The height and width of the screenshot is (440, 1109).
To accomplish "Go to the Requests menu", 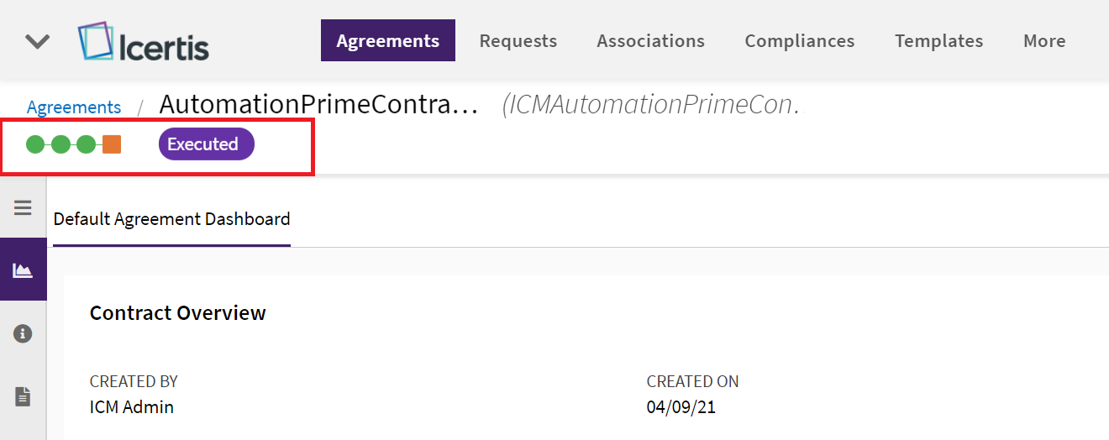I will point(518,41).
